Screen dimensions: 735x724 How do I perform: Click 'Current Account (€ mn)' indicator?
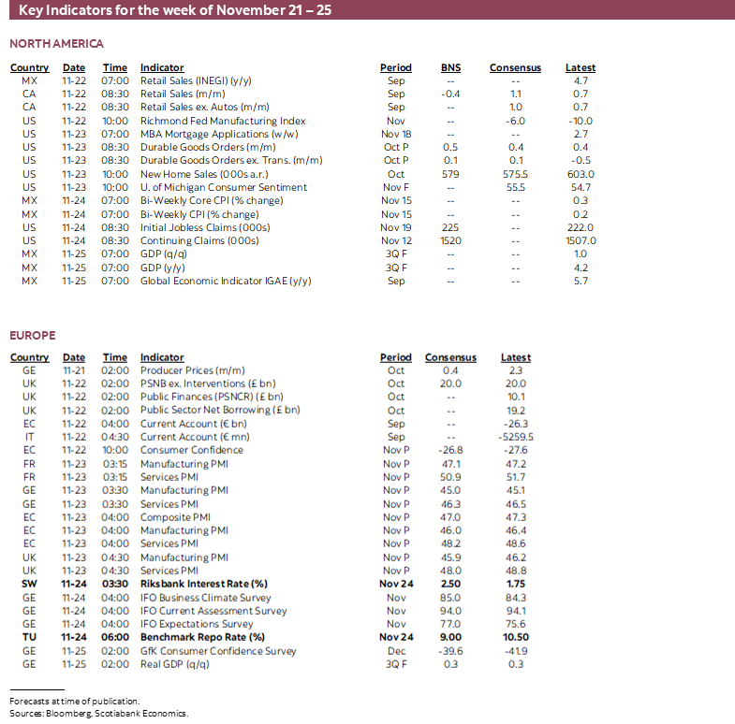(195, 437)
